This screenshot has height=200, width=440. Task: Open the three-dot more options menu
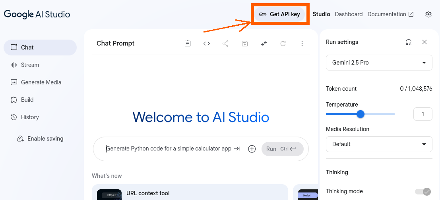pyautogui.click(x=302, y=43)
